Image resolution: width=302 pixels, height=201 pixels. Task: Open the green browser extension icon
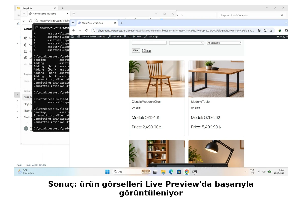pyautogui.click(x=280, y=30)
